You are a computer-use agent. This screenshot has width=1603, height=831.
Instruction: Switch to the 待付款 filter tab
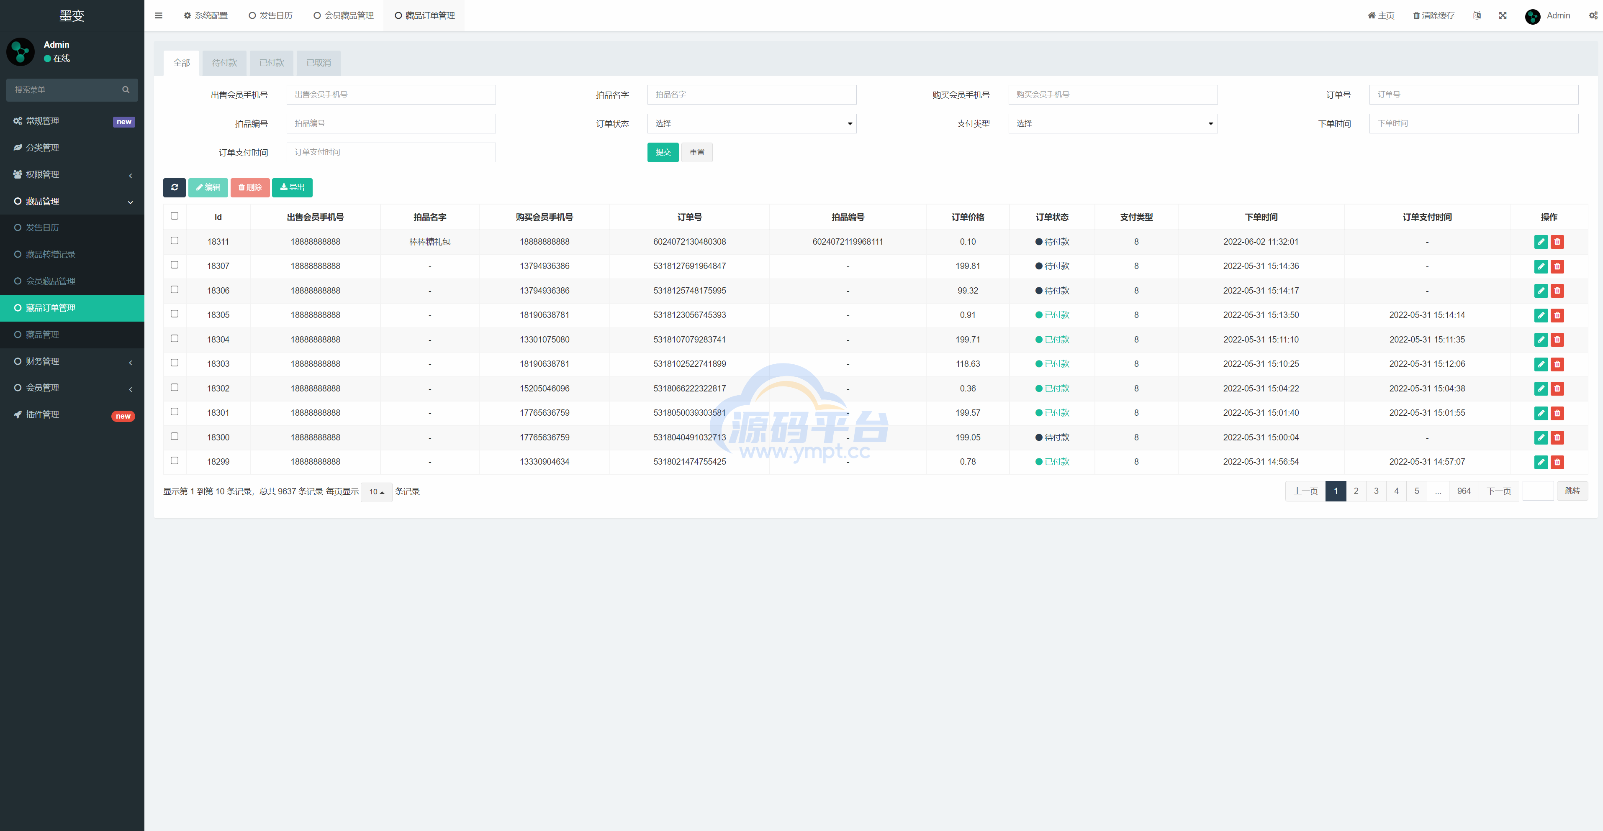[224, 63]
